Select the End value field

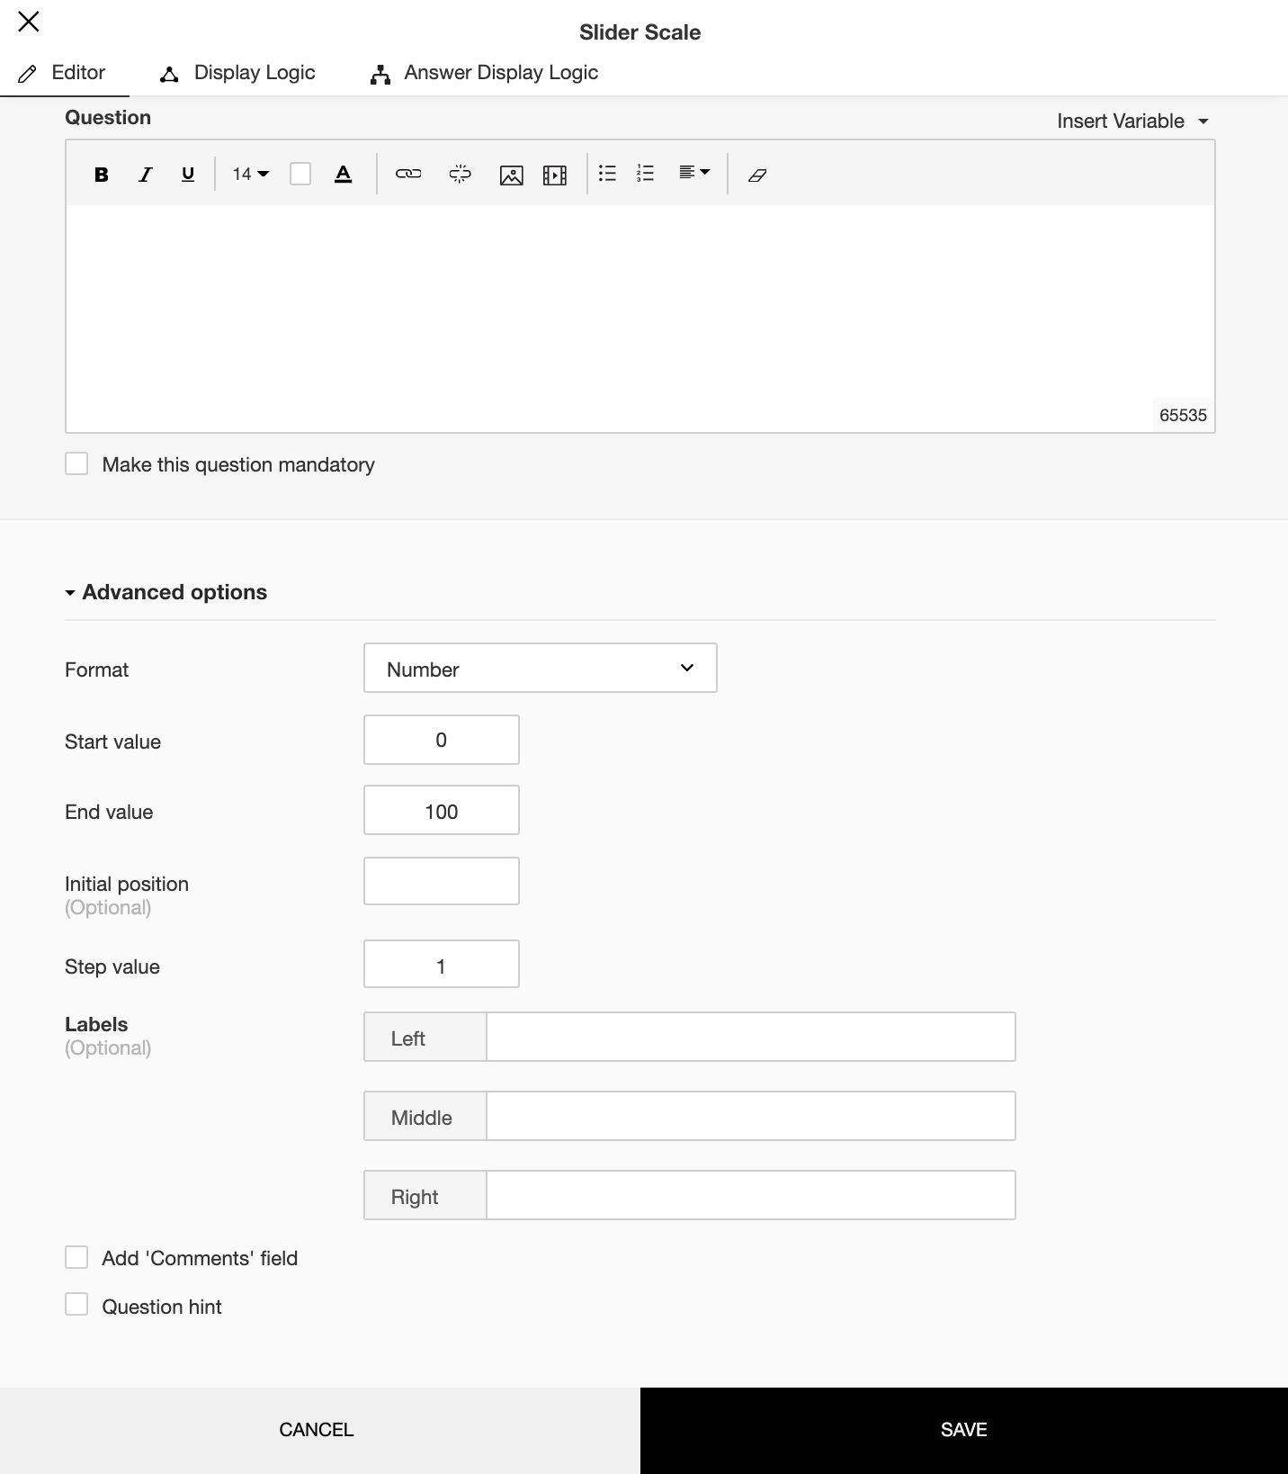point(442,811)
